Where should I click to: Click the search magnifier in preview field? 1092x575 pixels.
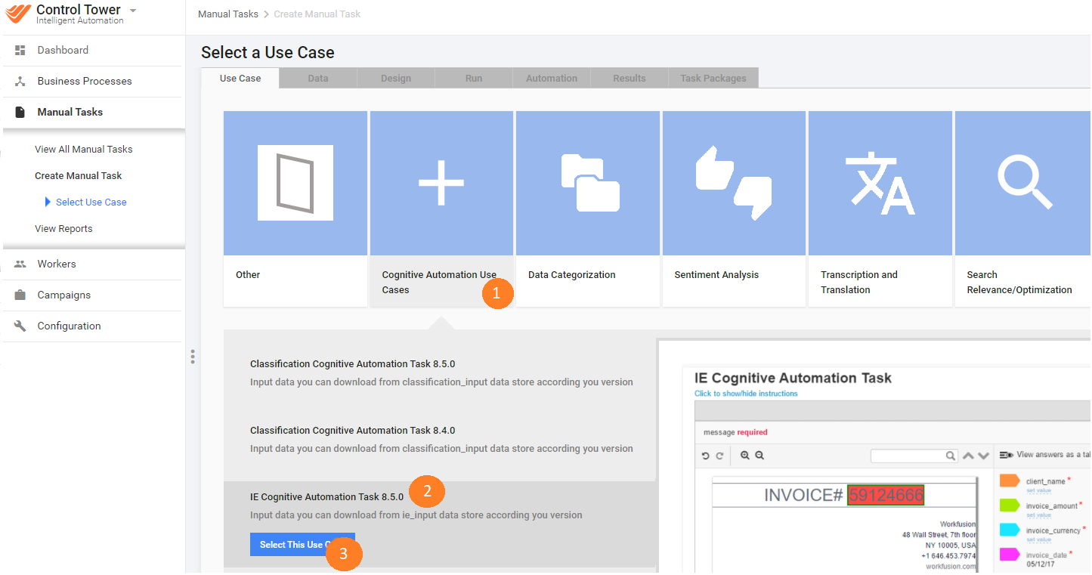[951, 456]
